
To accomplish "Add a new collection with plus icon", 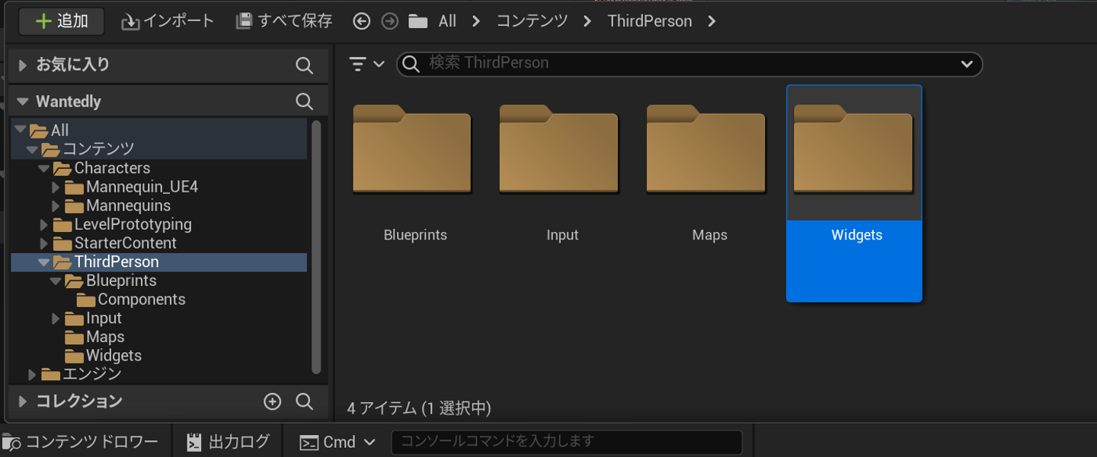I will click(x=272, y=401).
